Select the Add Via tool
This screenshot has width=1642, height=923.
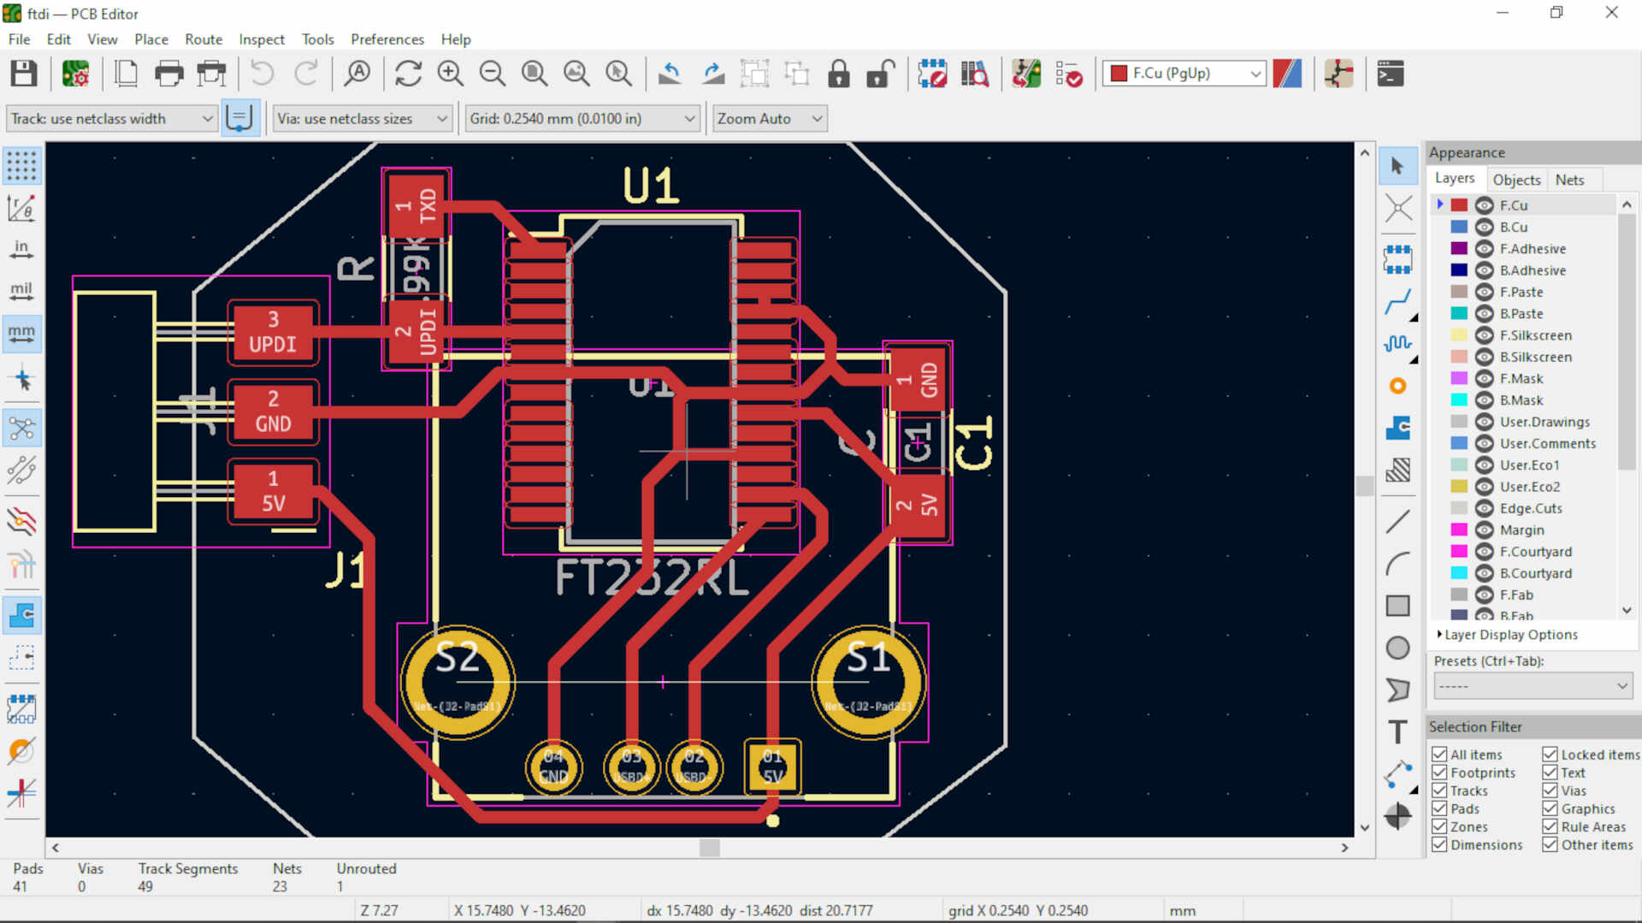click(1400, 387)
